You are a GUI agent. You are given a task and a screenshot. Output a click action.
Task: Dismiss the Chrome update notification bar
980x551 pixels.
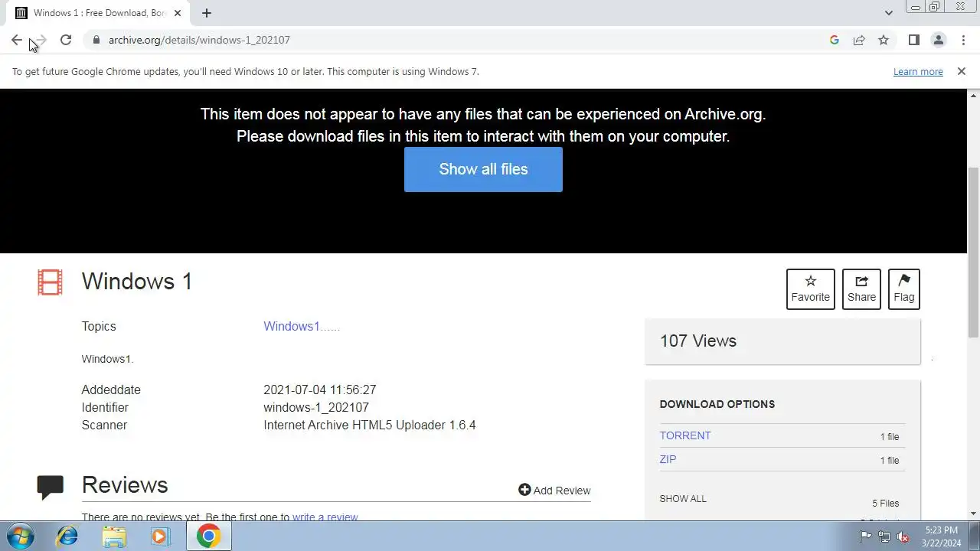tap(961, 71)
